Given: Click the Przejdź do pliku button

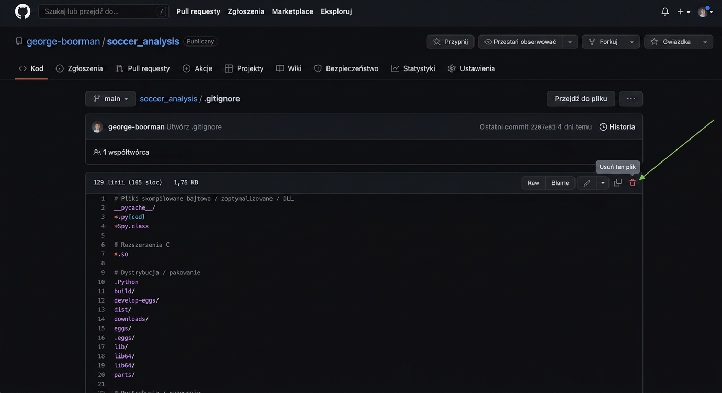Looking at the screenshot, I should (x=581, y=99).
